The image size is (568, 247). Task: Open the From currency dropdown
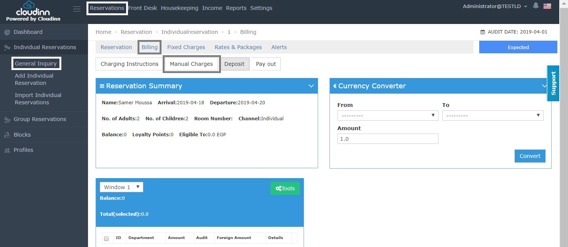[388, 115]
